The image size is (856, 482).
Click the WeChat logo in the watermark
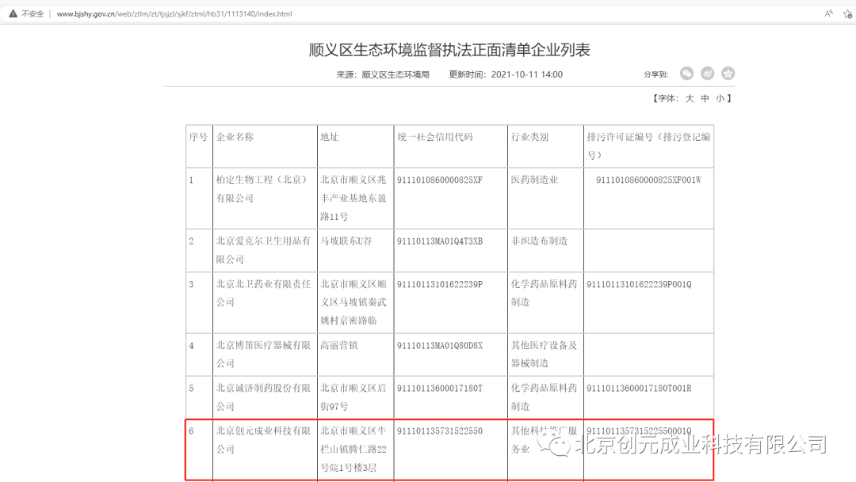[x=560, y=445]
